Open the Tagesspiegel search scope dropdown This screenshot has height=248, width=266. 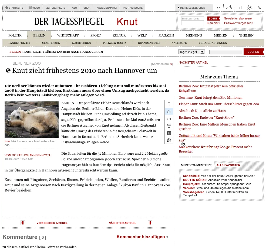tap(191, 52)
